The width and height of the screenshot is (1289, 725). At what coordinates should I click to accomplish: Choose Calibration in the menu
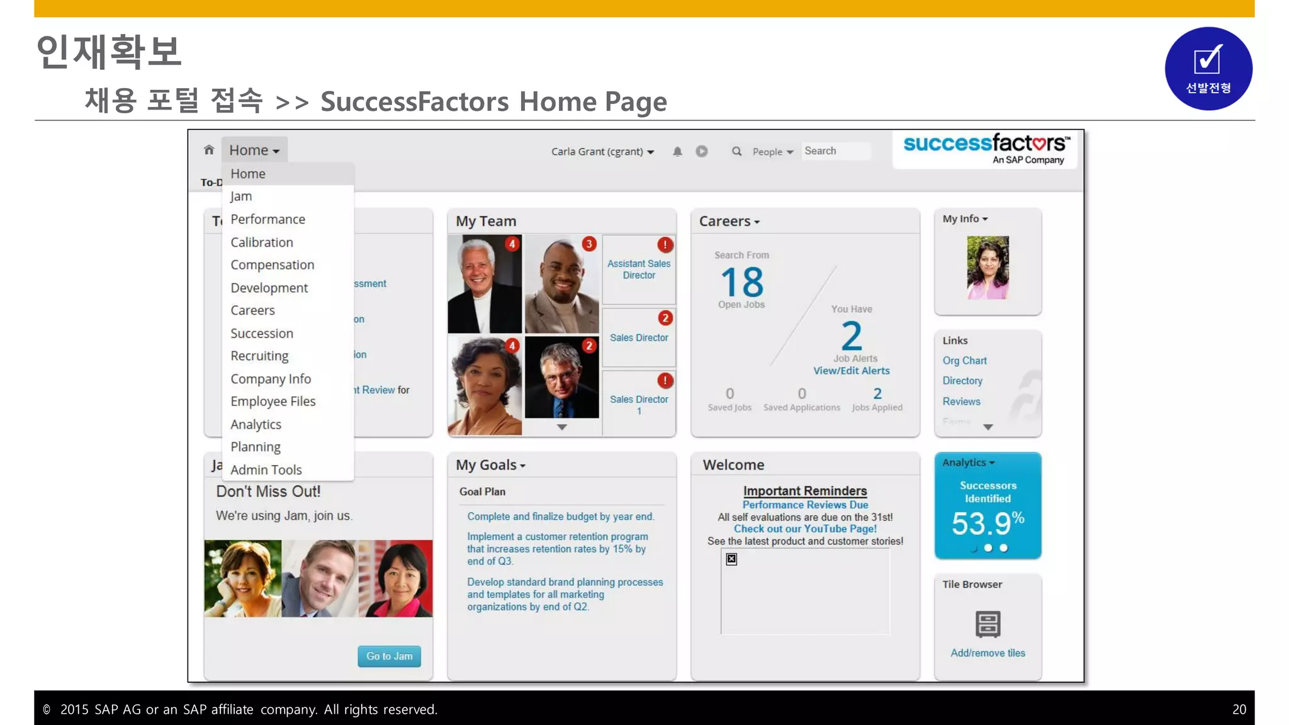click(288, 242)
